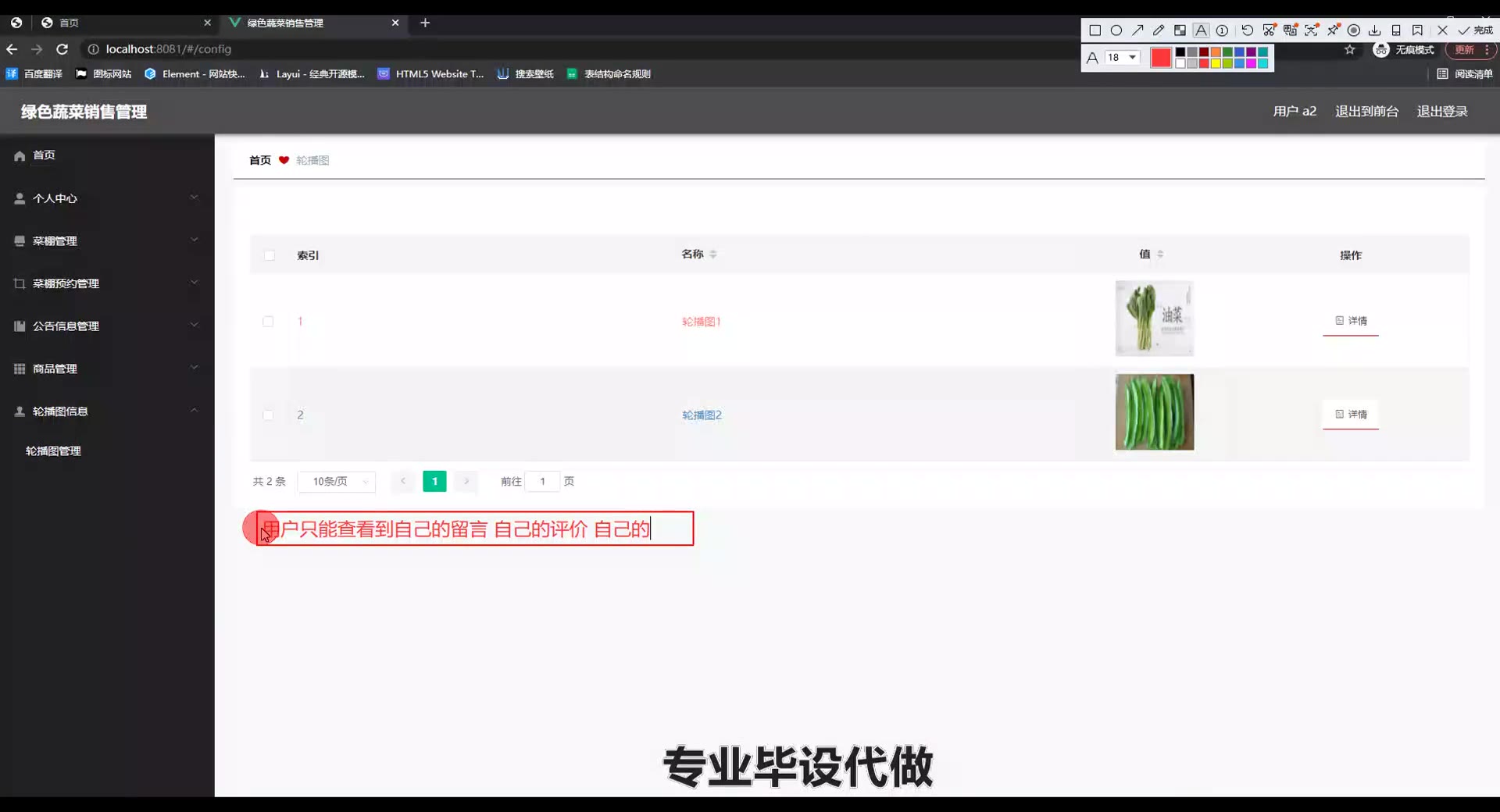Open 详情 for row 轮播图1
Viewport: 1500px width, 812px height.
(x=1351, y=321)
